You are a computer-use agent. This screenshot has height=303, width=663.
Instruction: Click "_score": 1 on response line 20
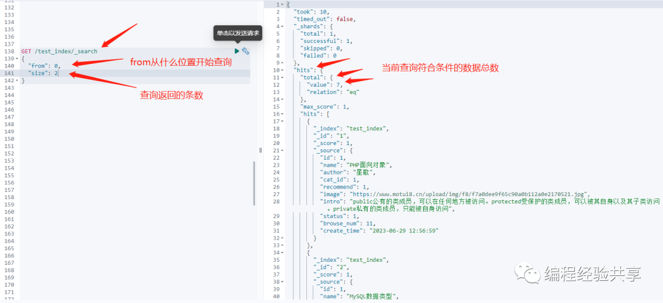(332, 143)
